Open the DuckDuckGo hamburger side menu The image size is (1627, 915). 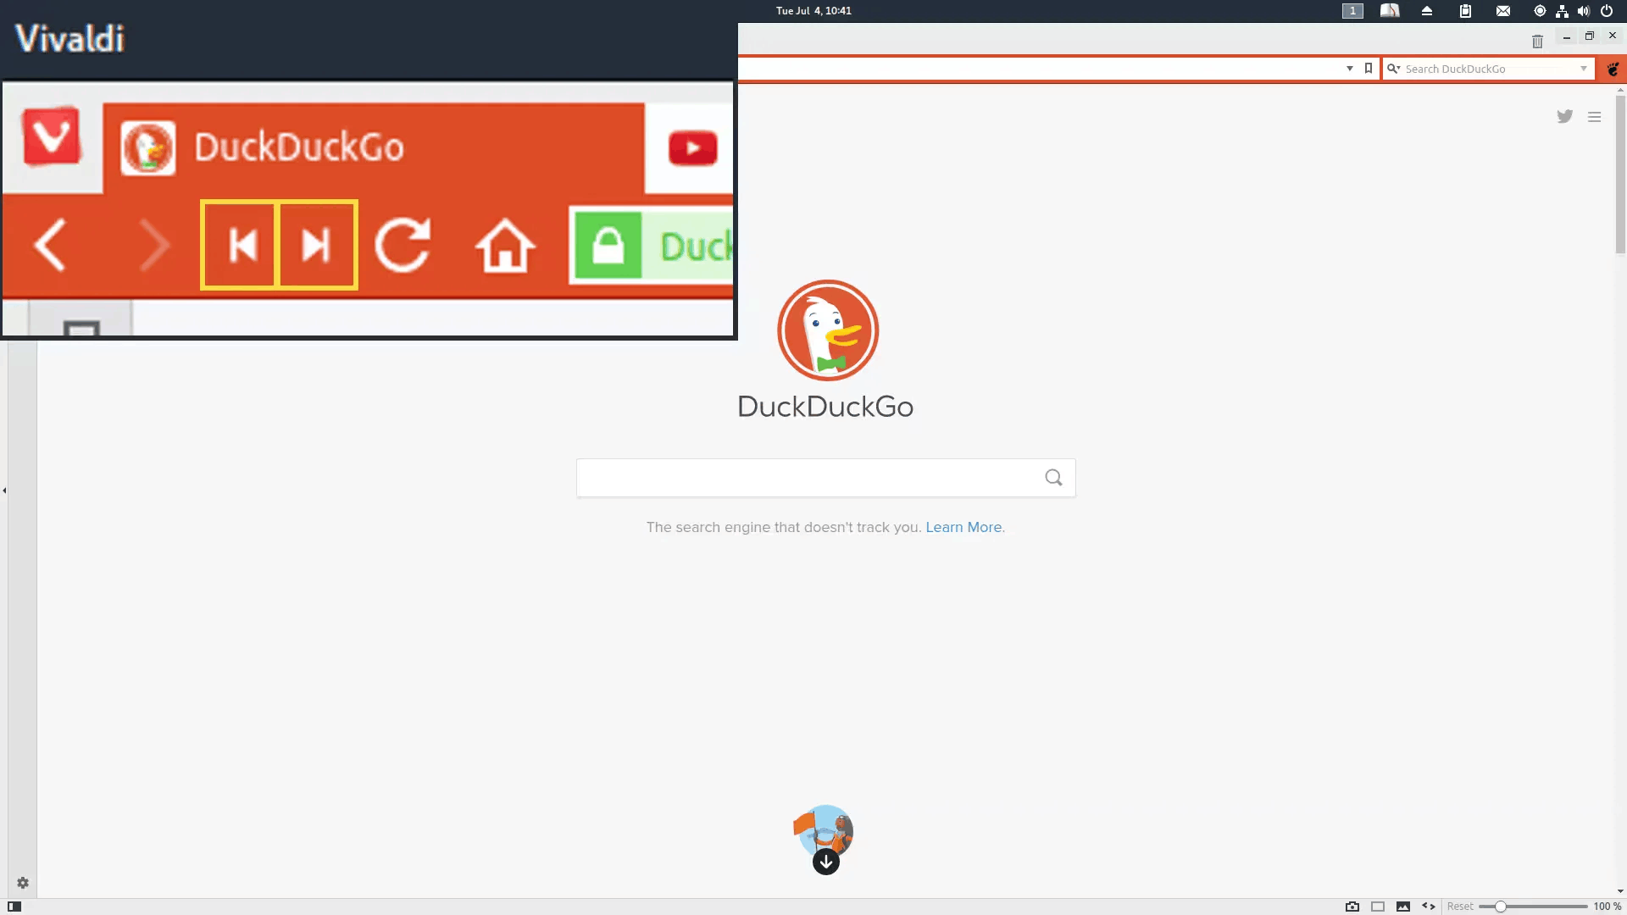[x=1595, y=117]
